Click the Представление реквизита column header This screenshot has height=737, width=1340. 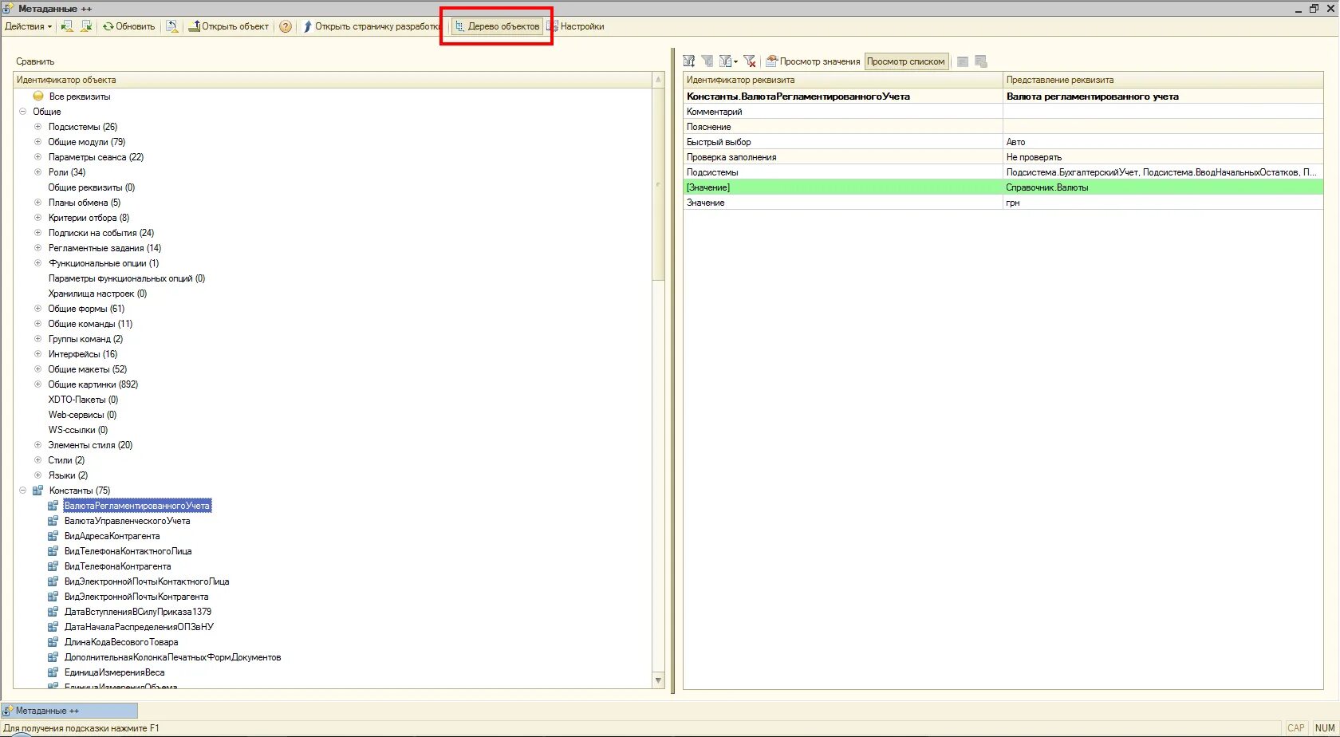click(x=1163, y=80)
